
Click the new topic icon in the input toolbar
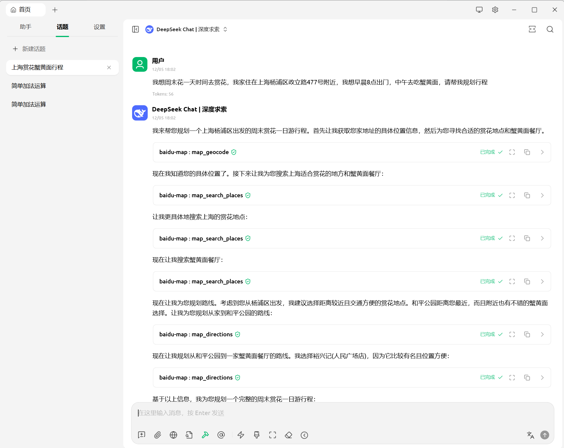(142, 435)
